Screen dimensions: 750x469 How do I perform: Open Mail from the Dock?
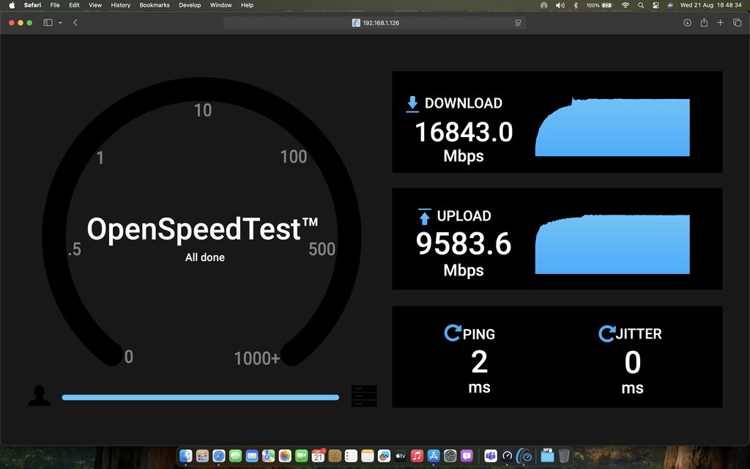252,456
